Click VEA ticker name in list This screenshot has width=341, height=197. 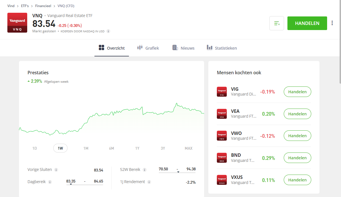pyautogui.click(x=235, y=111)
